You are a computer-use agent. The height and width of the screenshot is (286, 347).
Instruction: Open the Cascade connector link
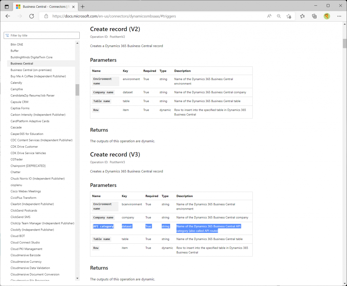(x=16, y=127)
